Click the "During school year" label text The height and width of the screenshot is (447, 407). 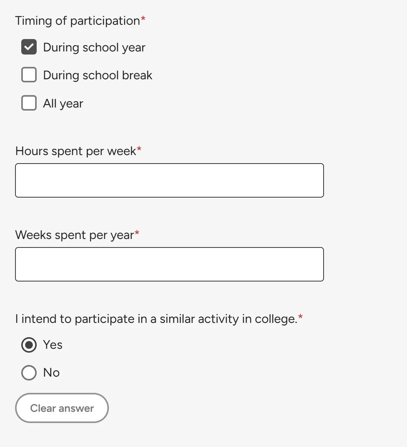pyautogui.click(x=94, y=48)
